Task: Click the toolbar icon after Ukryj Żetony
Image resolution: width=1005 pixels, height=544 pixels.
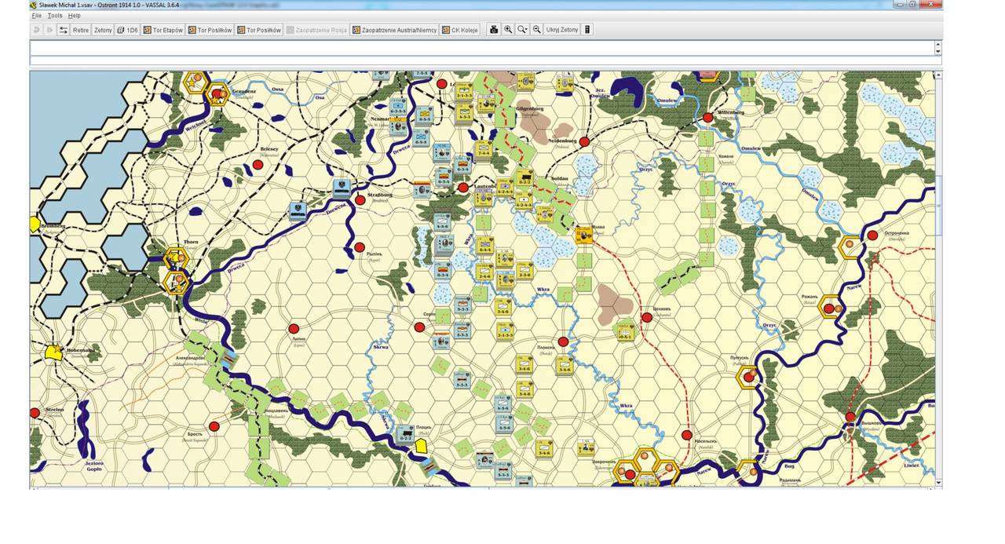Action: point(587,30)
